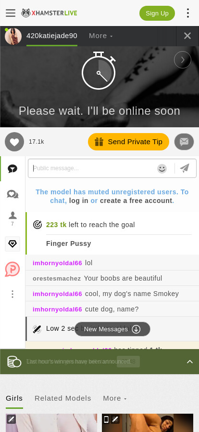Image resolution: width=199 pixels, height=432 pixels.
Task: Select the Girls tab
Action: tap(14, 398)
